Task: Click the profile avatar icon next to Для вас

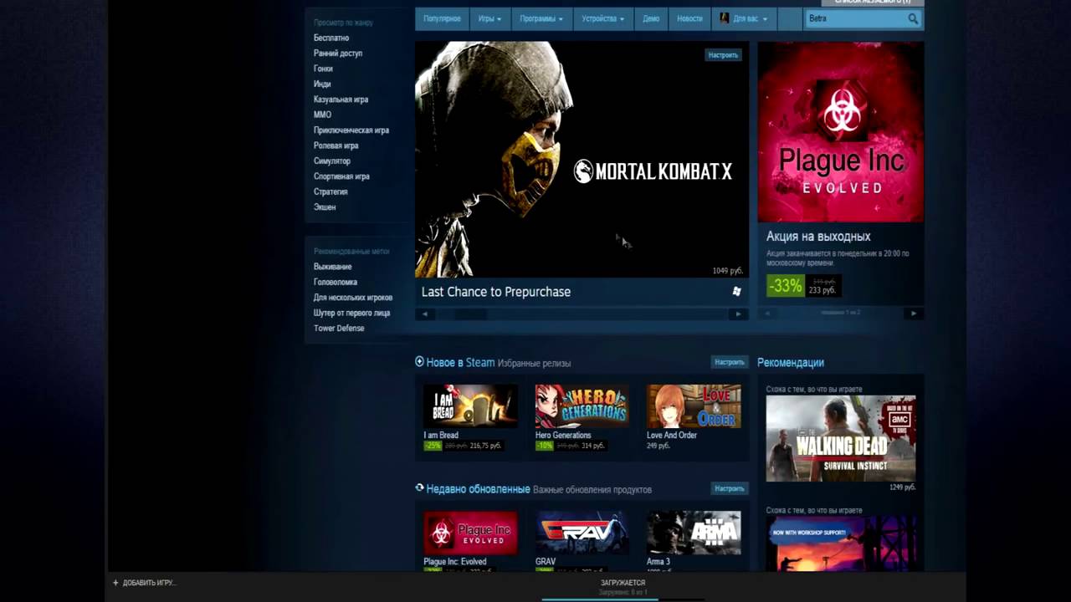Action: pos(725,18)
